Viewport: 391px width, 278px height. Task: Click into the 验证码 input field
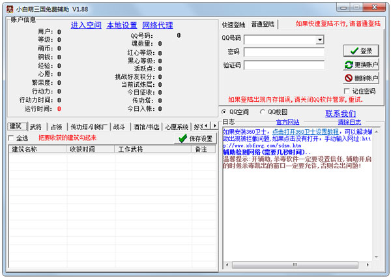coord(284,65)
